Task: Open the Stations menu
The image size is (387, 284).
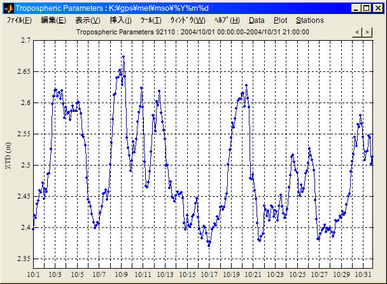Action: (310, 20)
